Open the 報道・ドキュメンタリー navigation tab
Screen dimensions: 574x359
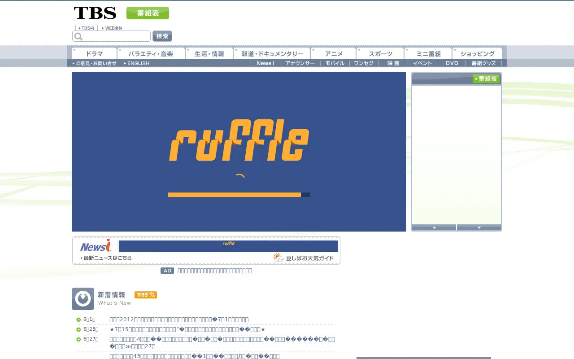coord(272,53)
